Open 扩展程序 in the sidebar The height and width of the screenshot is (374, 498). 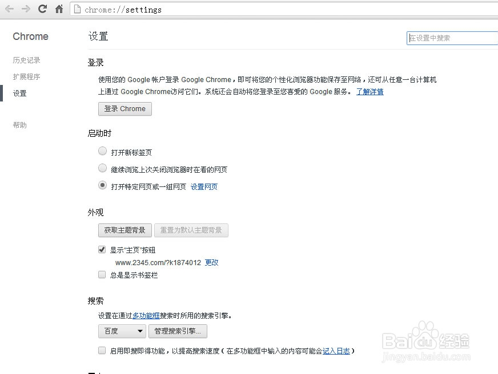26,76
